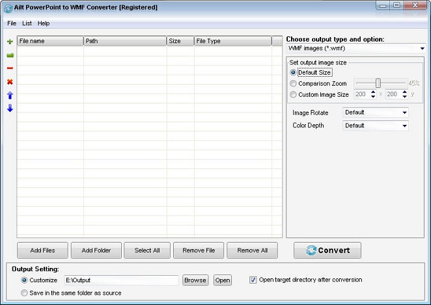Open the List menu
Viewport: 431px width, 305px height.
tap(27, 23)
